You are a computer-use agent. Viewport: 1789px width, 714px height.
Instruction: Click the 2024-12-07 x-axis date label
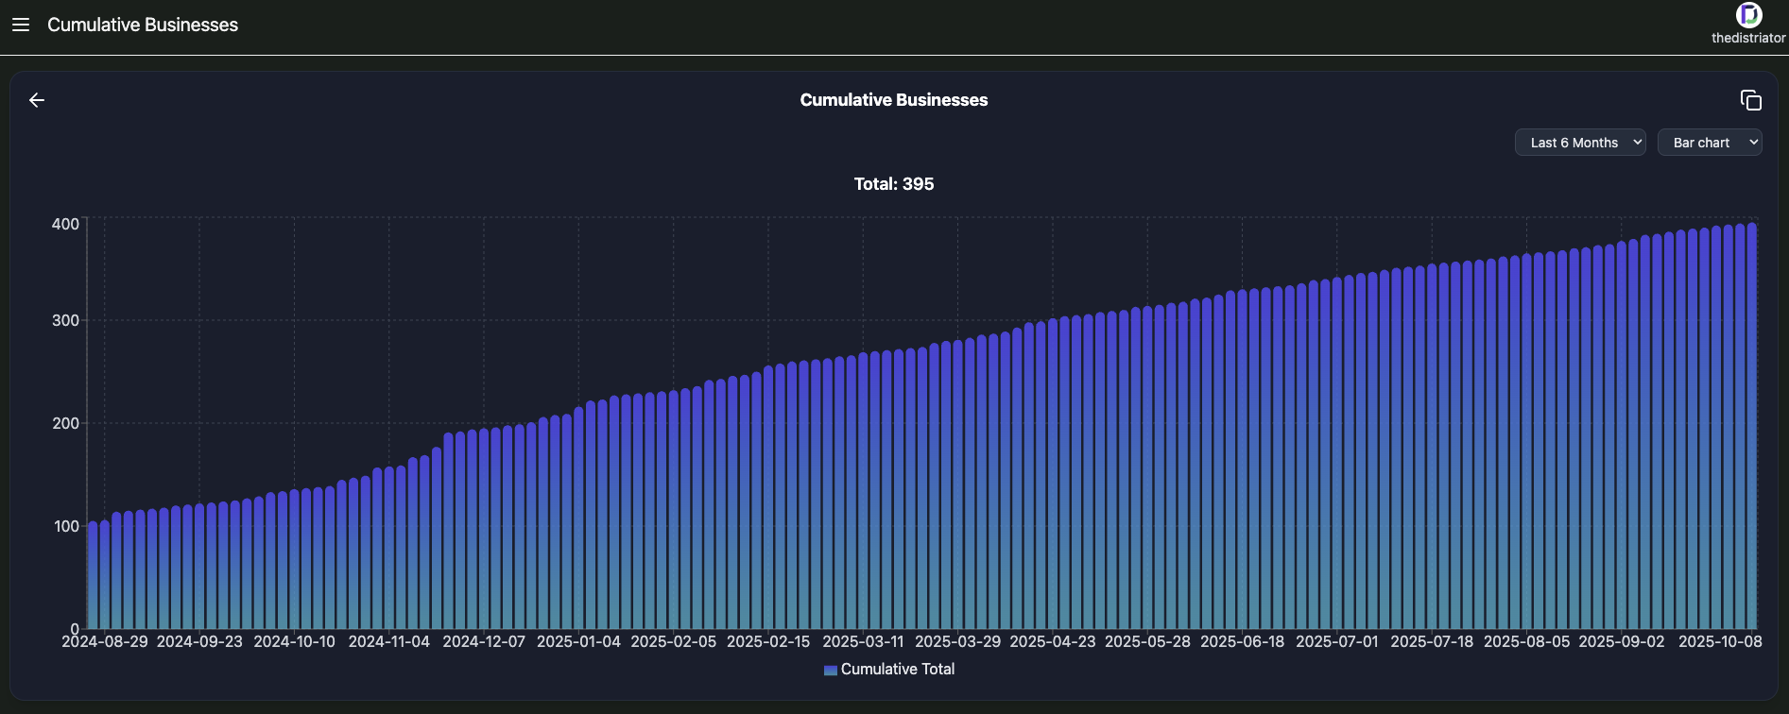click(x=484, y=641)
